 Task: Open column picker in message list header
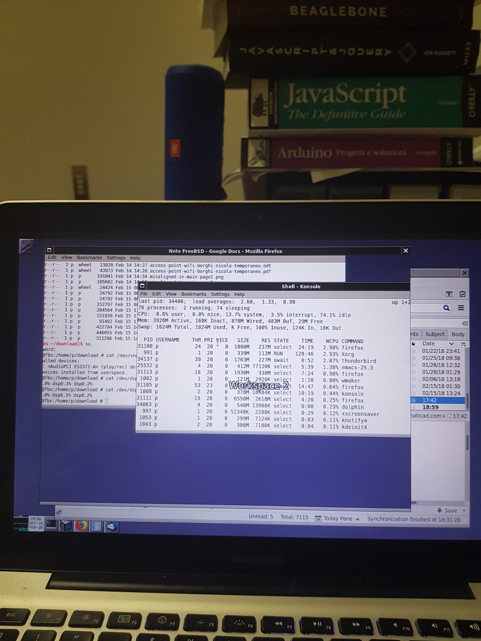click(x=463, y=344)
